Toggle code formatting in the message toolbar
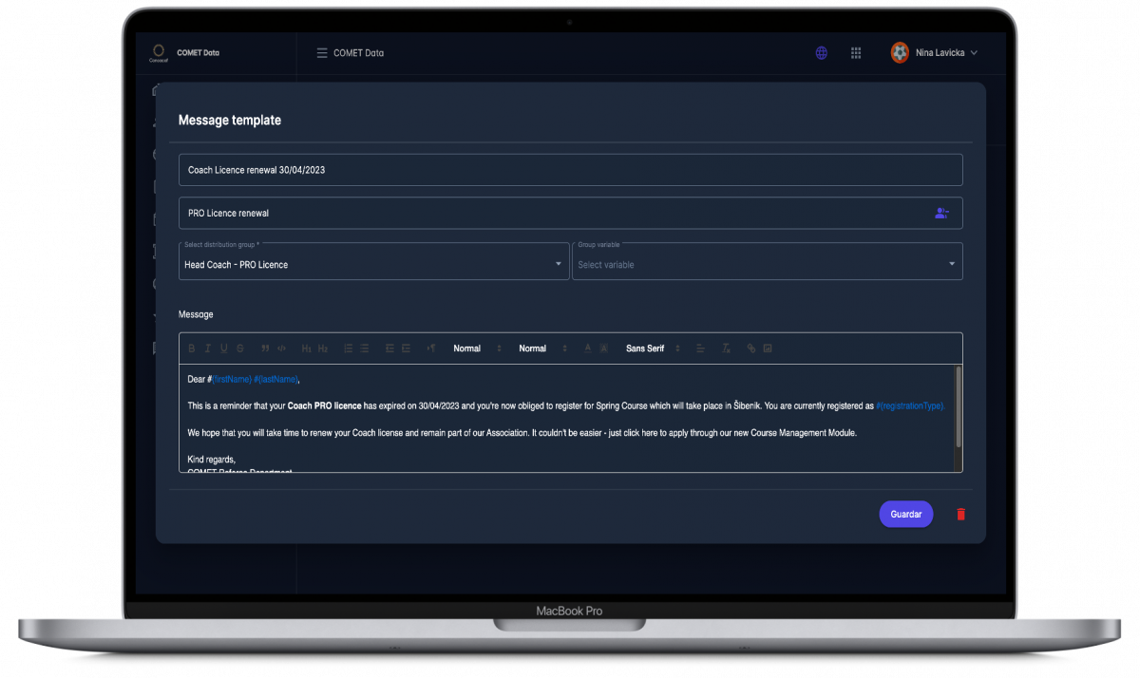This screenshot has height=678, width=1140. pos(281,348)
